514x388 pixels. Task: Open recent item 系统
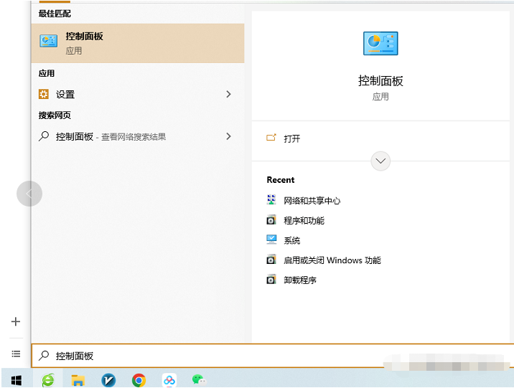tap(291, 240)
